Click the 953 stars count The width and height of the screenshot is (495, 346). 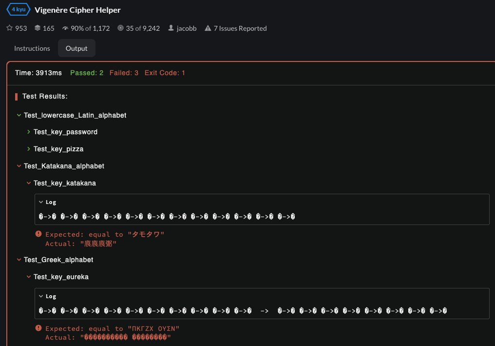(x=21, y=28)
